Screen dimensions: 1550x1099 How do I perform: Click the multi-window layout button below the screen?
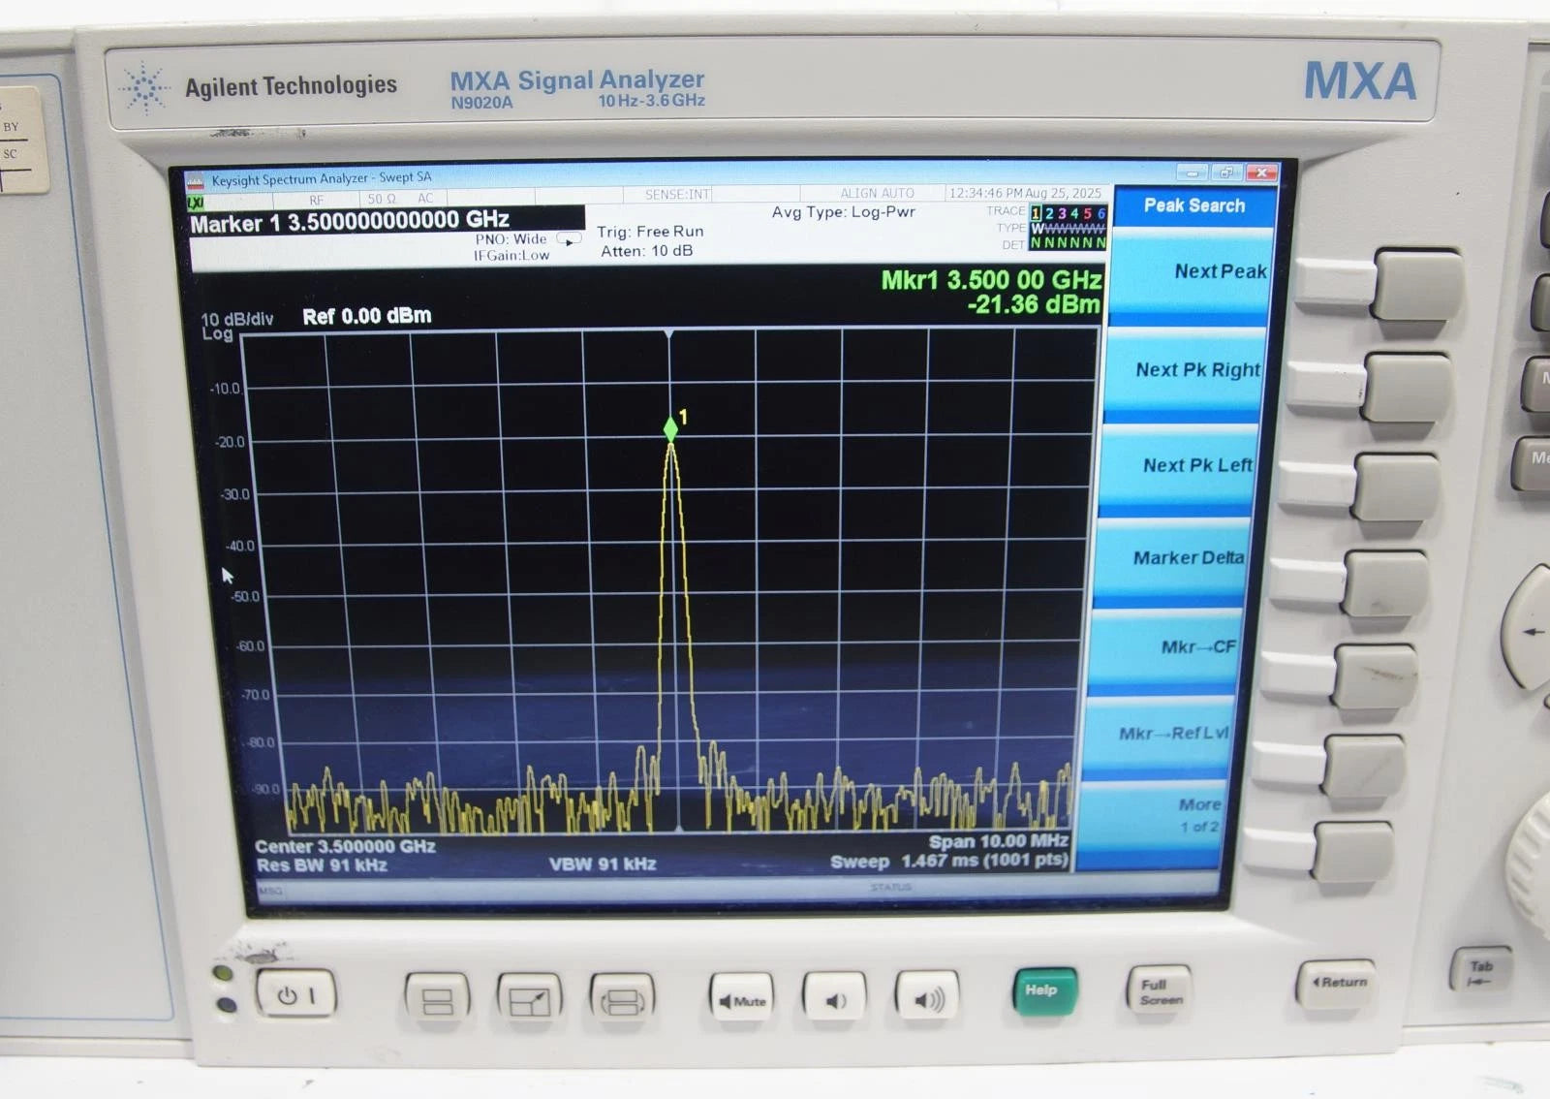[x=437, y=998]
